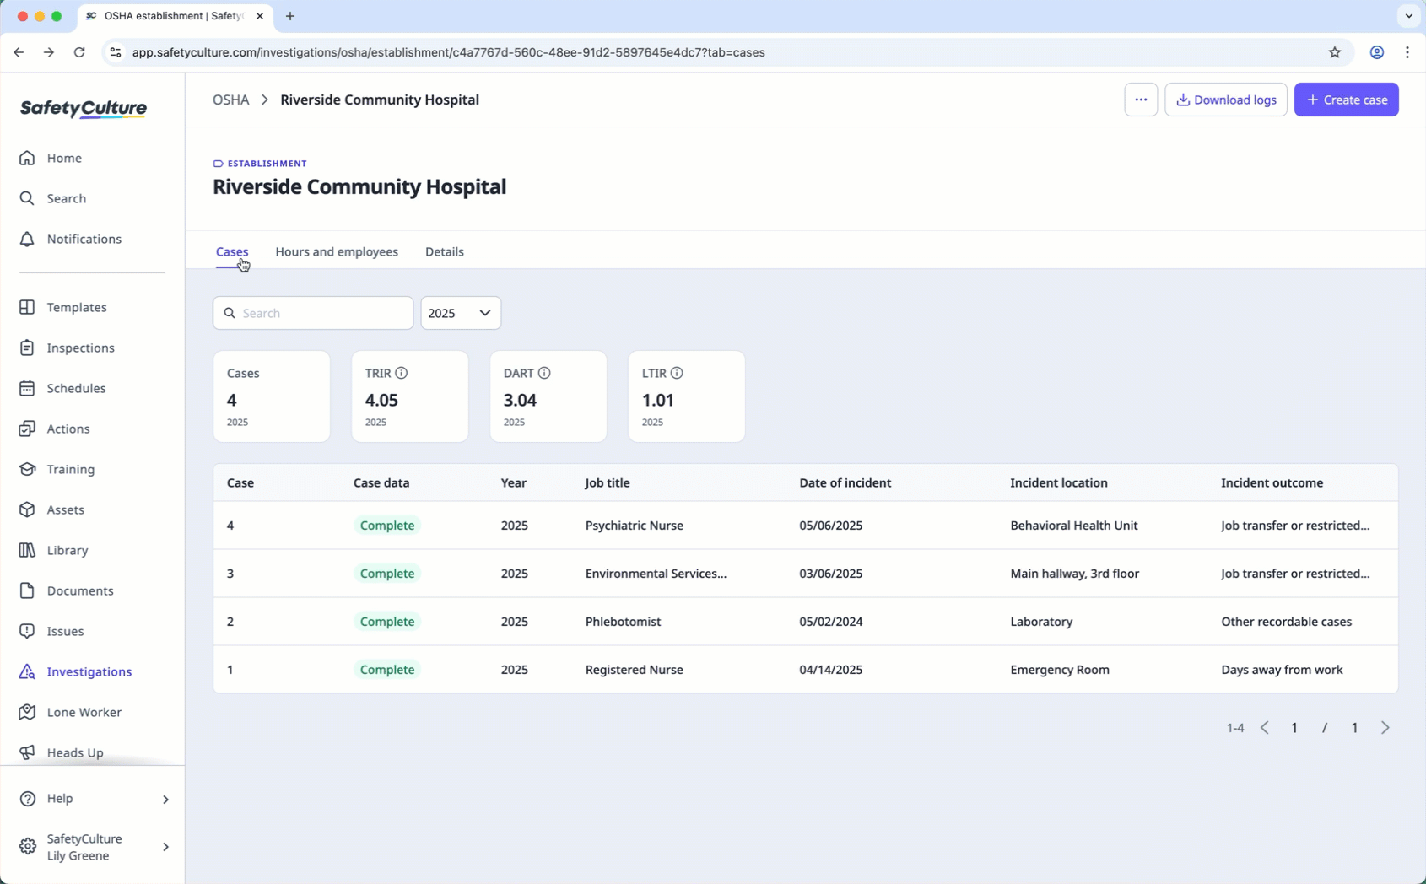The height and width of the screenshot is (884, 1426).
Task: Click the Laboratory location cell
Action: point(1041,622)
